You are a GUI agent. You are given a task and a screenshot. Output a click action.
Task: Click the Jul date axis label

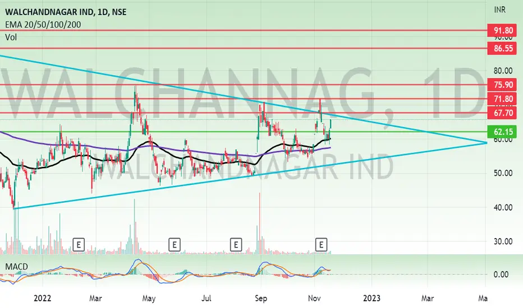click(x=207, y=298)
